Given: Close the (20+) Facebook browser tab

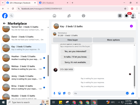Looking at the screenshot, I should click(67, 3).
